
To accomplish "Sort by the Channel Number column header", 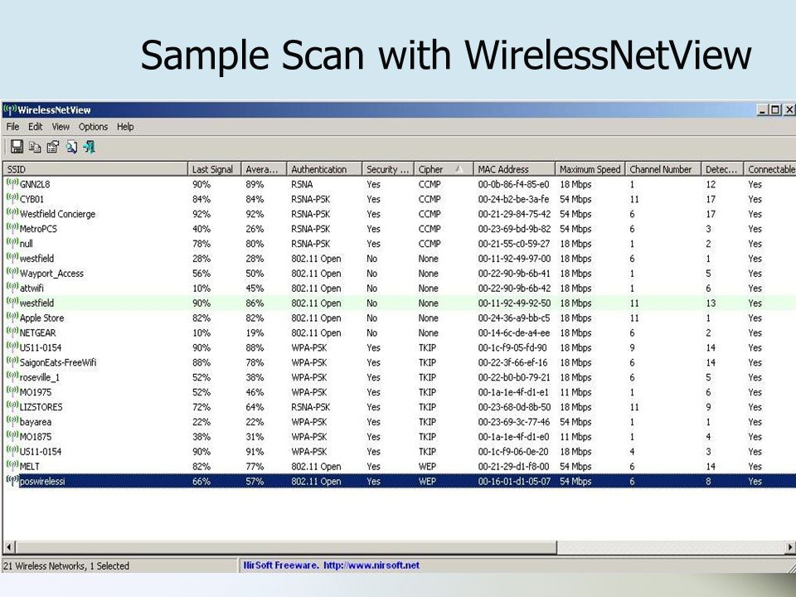I will pos(663,169).
